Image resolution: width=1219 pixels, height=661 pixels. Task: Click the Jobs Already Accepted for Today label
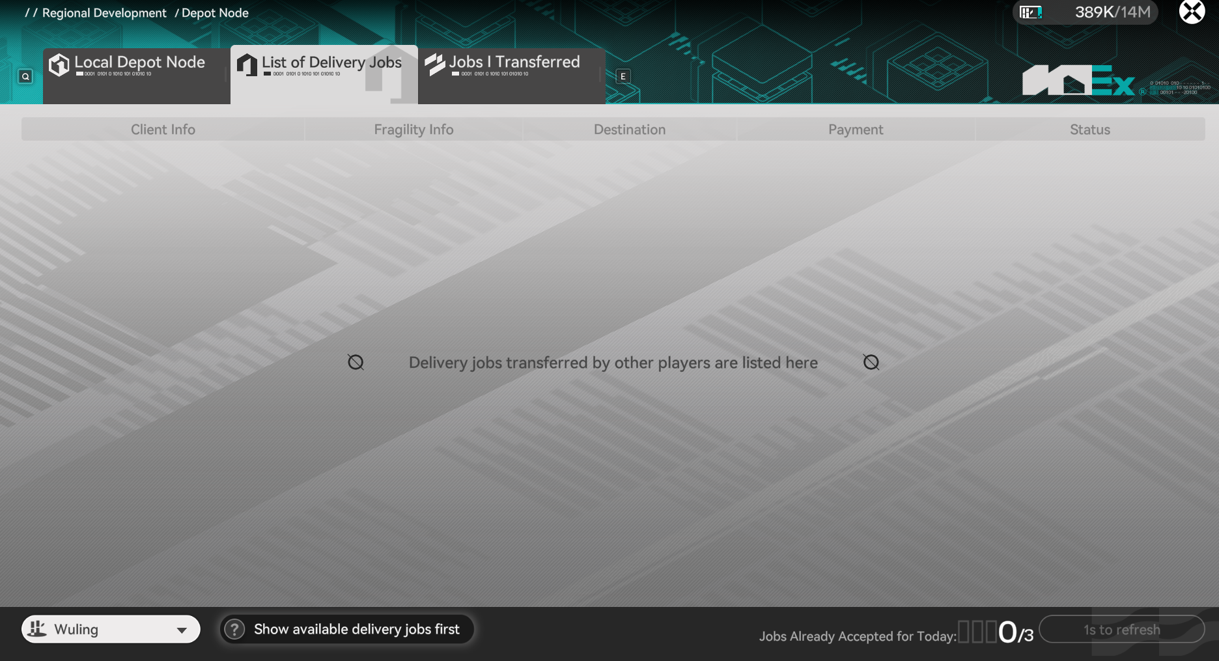coord(858,636)
